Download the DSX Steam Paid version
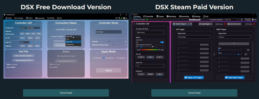 coord(194,93)
